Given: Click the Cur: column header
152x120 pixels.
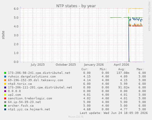Looking at the screenshot, I should point(85,69).
